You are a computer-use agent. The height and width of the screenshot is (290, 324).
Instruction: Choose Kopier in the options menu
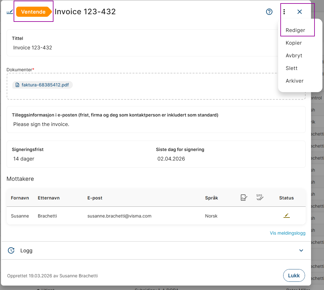(x=294, y=43)
